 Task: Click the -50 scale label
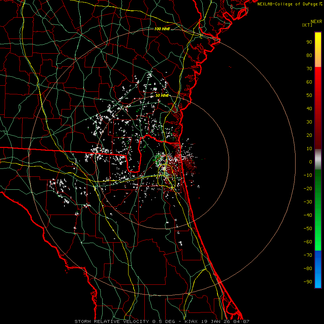(x=308, y=229)
